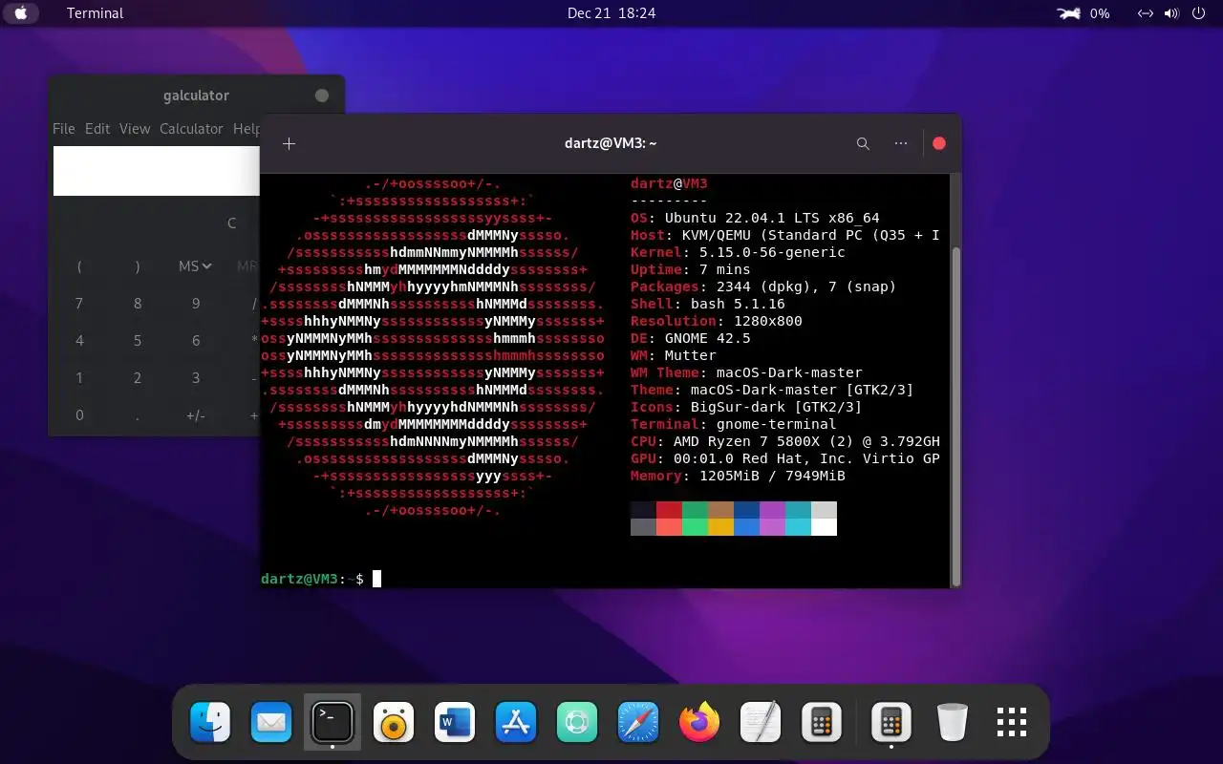Show all applications grid in the dock

coord(1012,722)
